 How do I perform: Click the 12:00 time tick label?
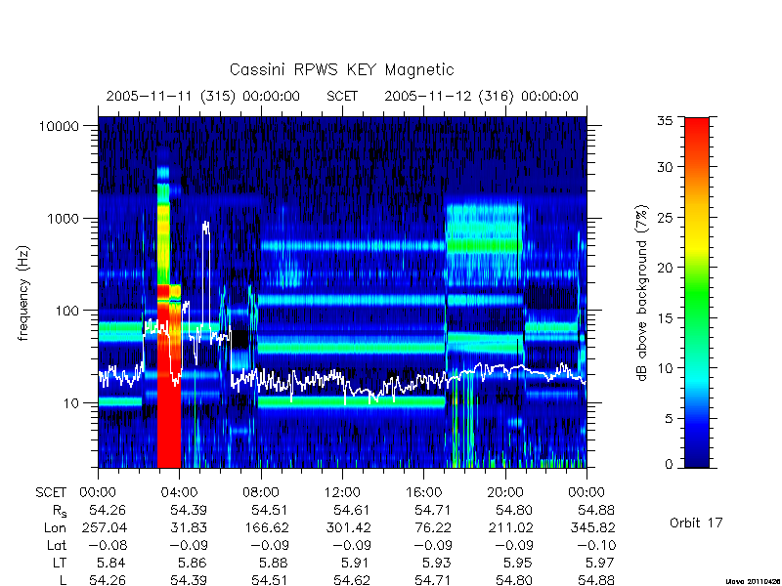(x=343, y=493)
